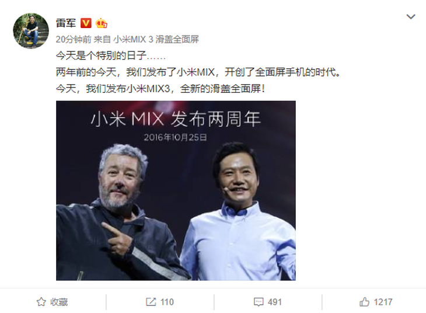Click the repost count 110
The width and height of the screenshot is (426, 313).
click(x=167, y=302)
